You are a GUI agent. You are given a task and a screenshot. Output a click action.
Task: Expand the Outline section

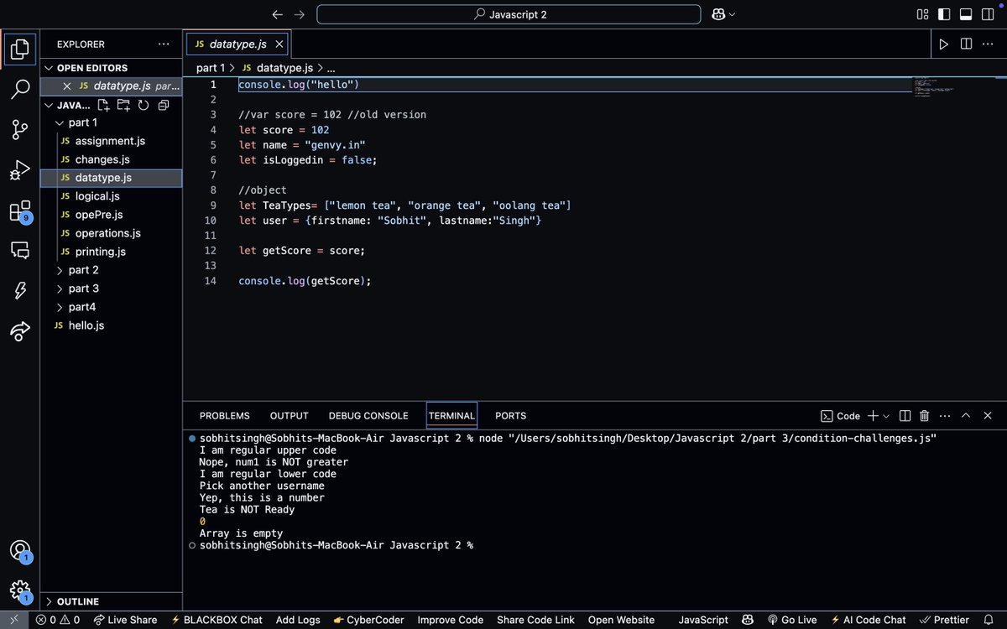click(x=49, y=601)
